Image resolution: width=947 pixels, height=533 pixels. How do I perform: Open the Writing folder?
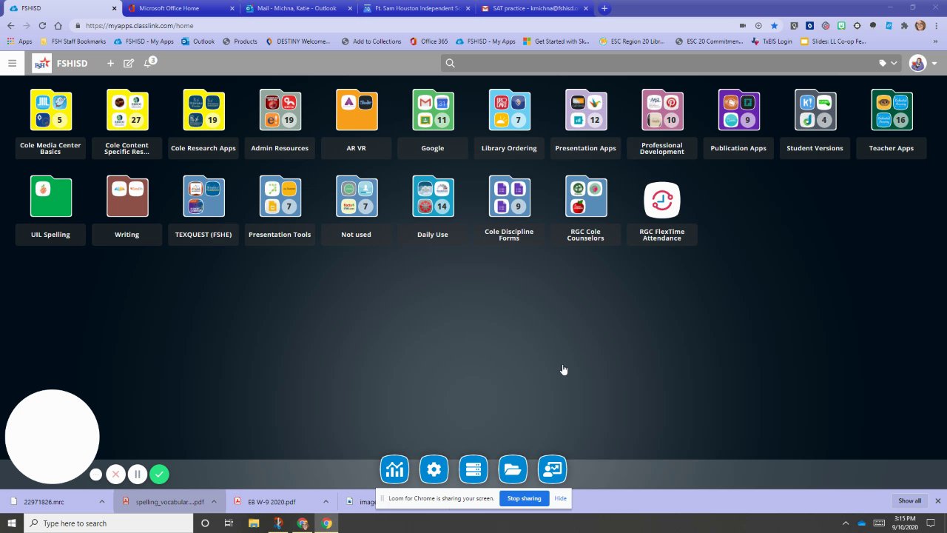(x=127, y=197)
